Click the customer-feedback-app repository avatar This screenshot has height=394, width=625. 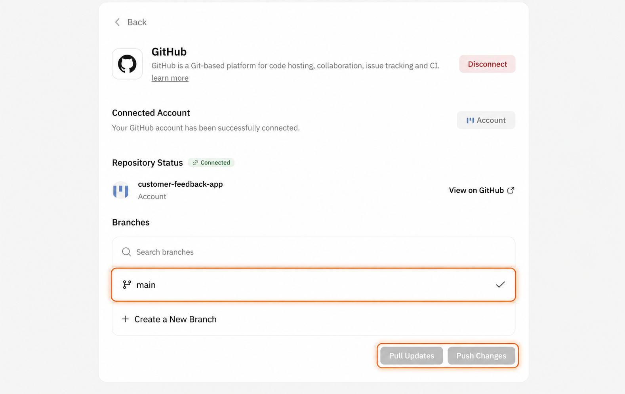tap(121, 190)
